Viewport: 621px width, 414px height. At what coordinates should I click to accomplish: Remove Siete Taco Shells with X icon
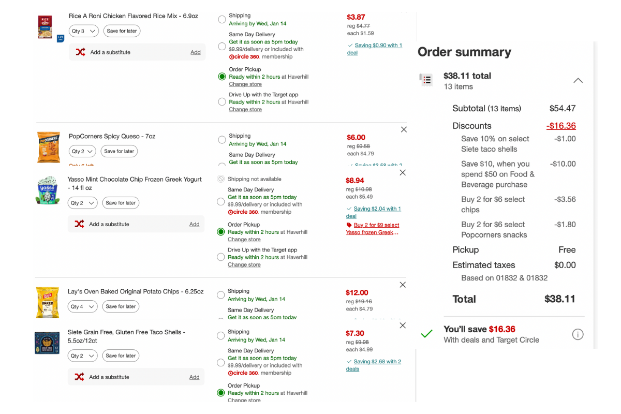pyautogui.click(x=403, y=325)
